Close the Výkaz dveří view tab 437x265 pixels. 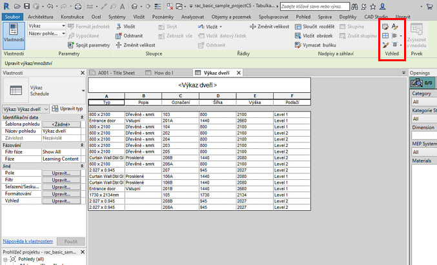point(239,73)
